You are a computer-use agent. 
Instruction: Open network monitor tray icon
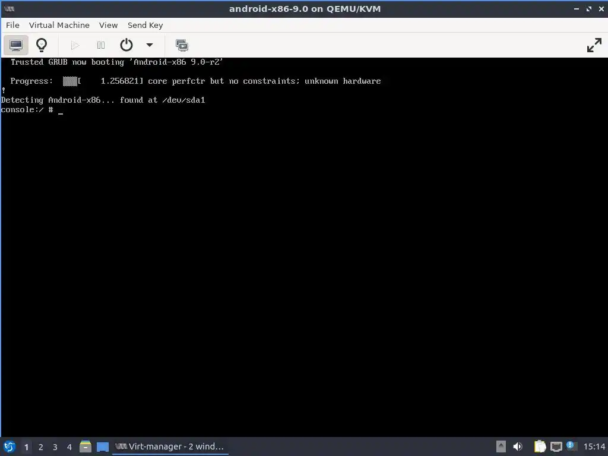point(556,446)
